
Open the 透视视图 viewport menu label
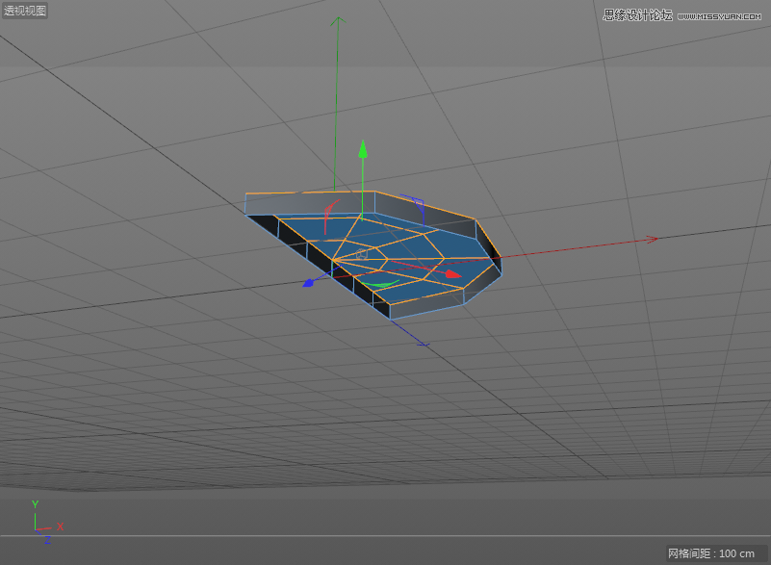click(x=23, y=11)
